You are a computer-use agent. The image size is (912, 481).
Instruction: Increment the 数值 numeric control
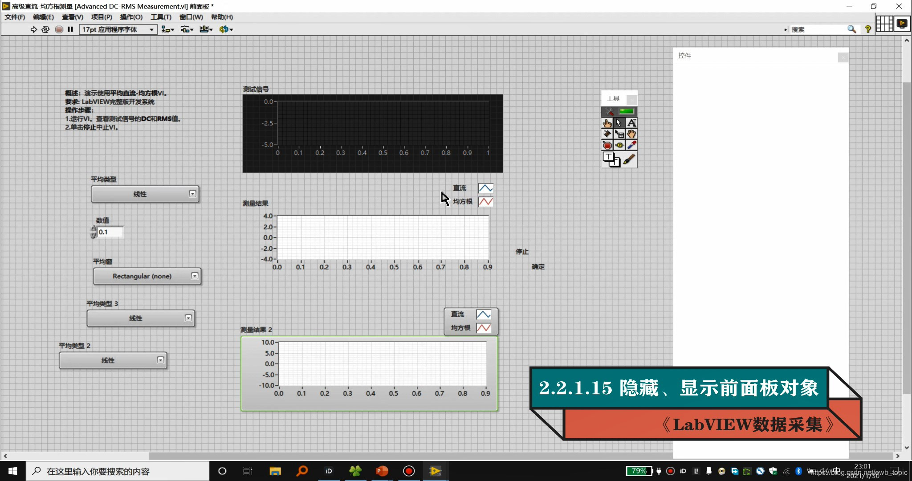pyautogui.click(x=94, y=228)
